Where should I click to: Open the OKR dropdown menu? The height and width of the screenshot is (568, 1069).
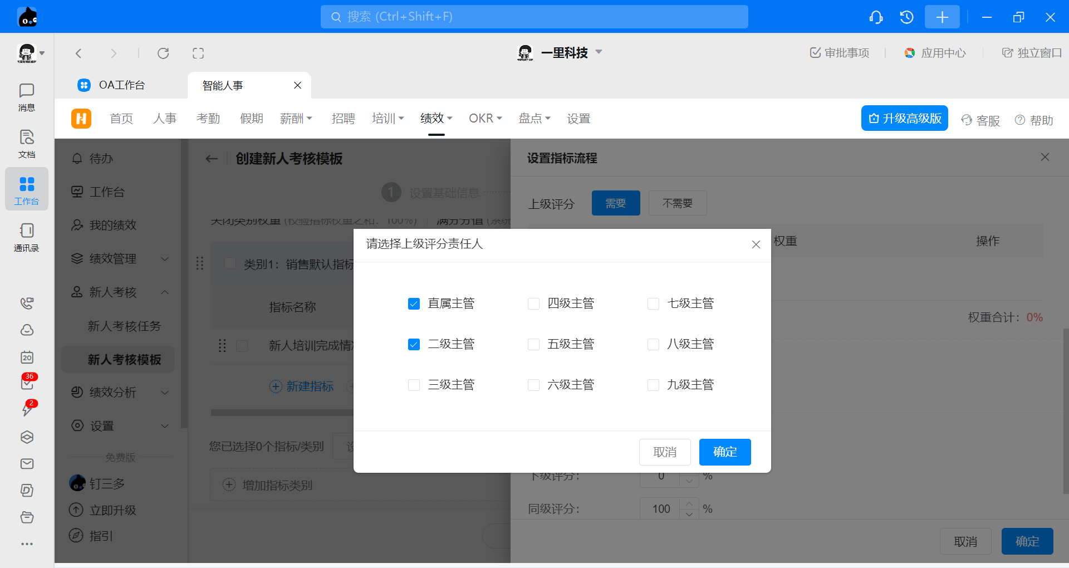click(x=485, y=119)
